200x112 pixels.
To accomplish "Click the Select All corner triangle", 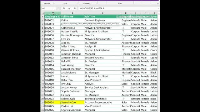I will coord(43,13).
